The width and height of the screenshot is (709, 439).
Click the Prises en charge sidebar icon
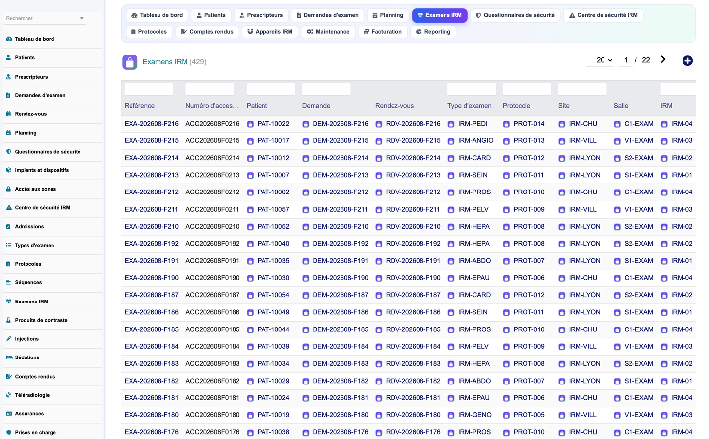click(9, 433)
